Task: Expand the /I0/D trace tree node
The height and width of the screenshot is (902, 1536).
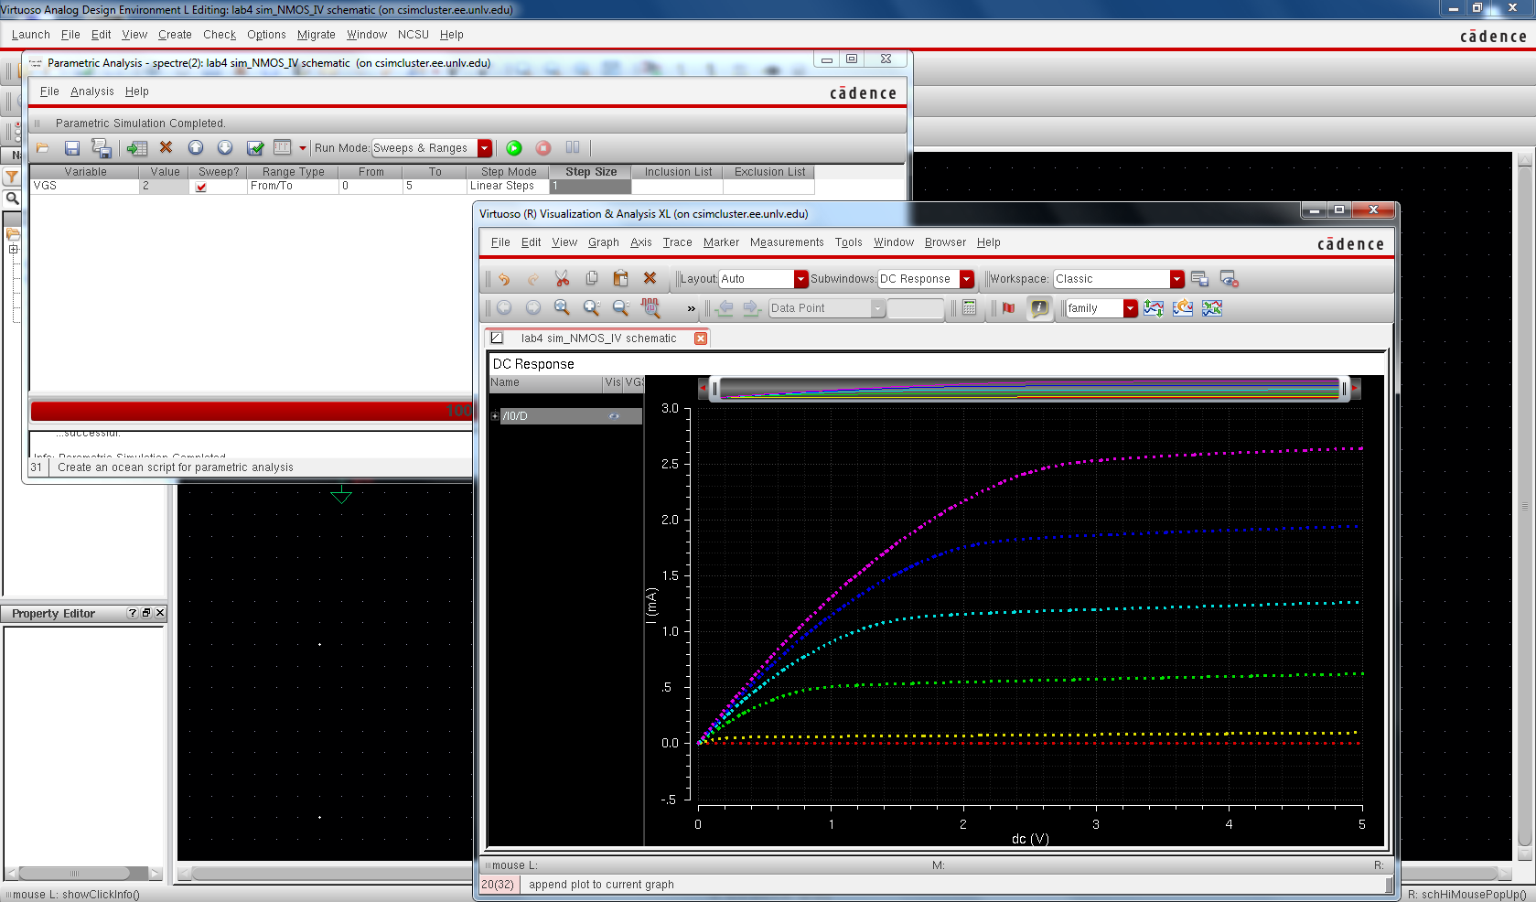Action: pos(495,416)
